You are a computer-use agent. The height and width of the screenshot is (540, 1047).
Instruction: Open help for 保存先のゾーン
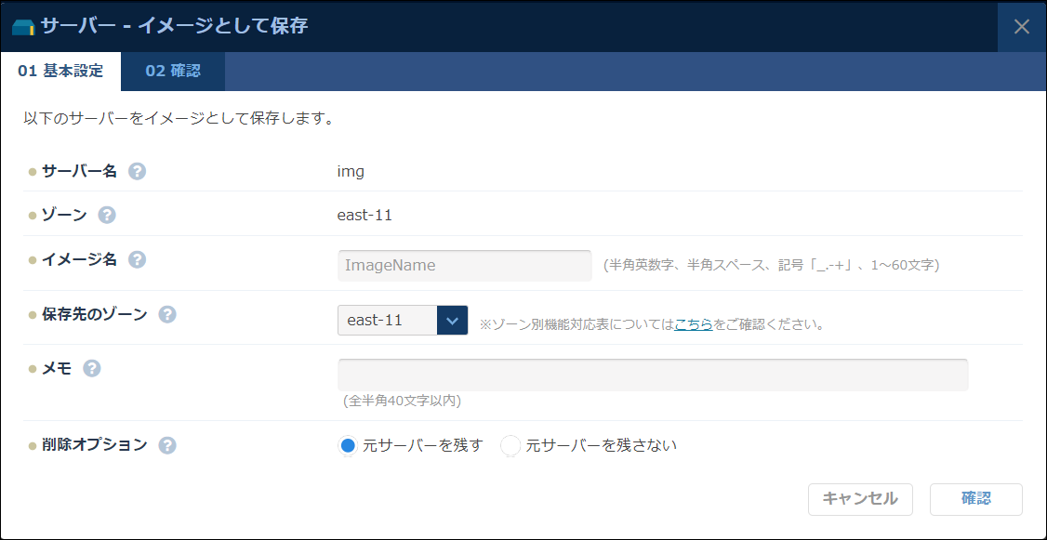click(167, 314)
